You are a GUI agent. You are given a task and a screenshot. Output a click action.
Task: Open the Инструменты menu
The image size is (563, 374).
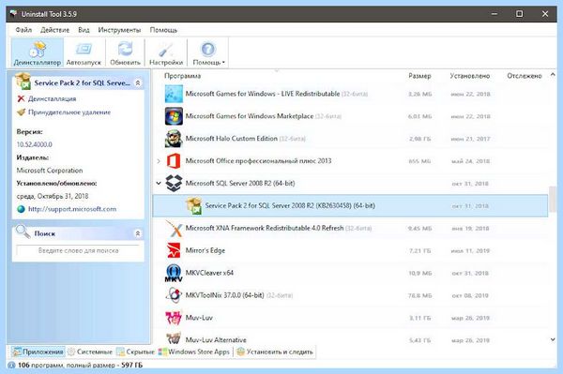coord(119,30)
